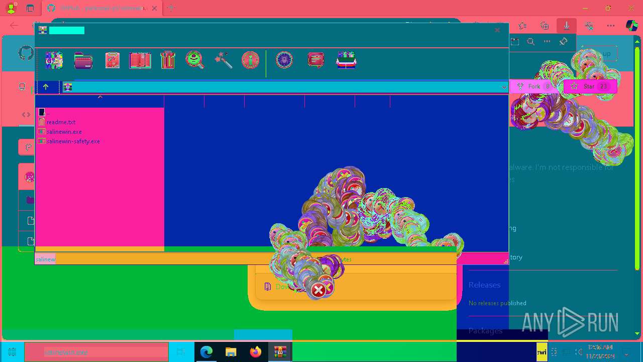The width and height of the screenshot is (643, 362).
Task: Open Microsoft Edge from the taskbar
Action: pos(206,352)
